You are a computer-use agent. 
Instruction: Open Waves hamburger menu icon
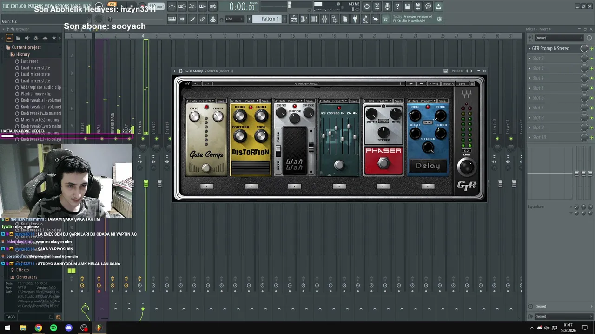click(x=472, y=83)
